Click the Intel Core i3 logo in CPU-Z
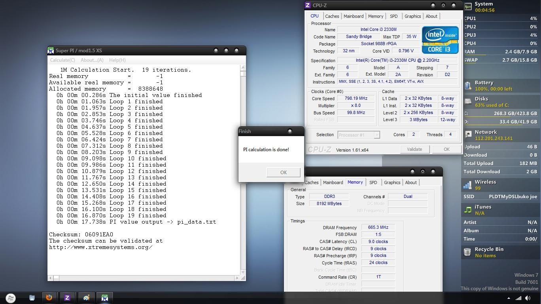Screen dimensions: 541x304 (x=440, y=40)
